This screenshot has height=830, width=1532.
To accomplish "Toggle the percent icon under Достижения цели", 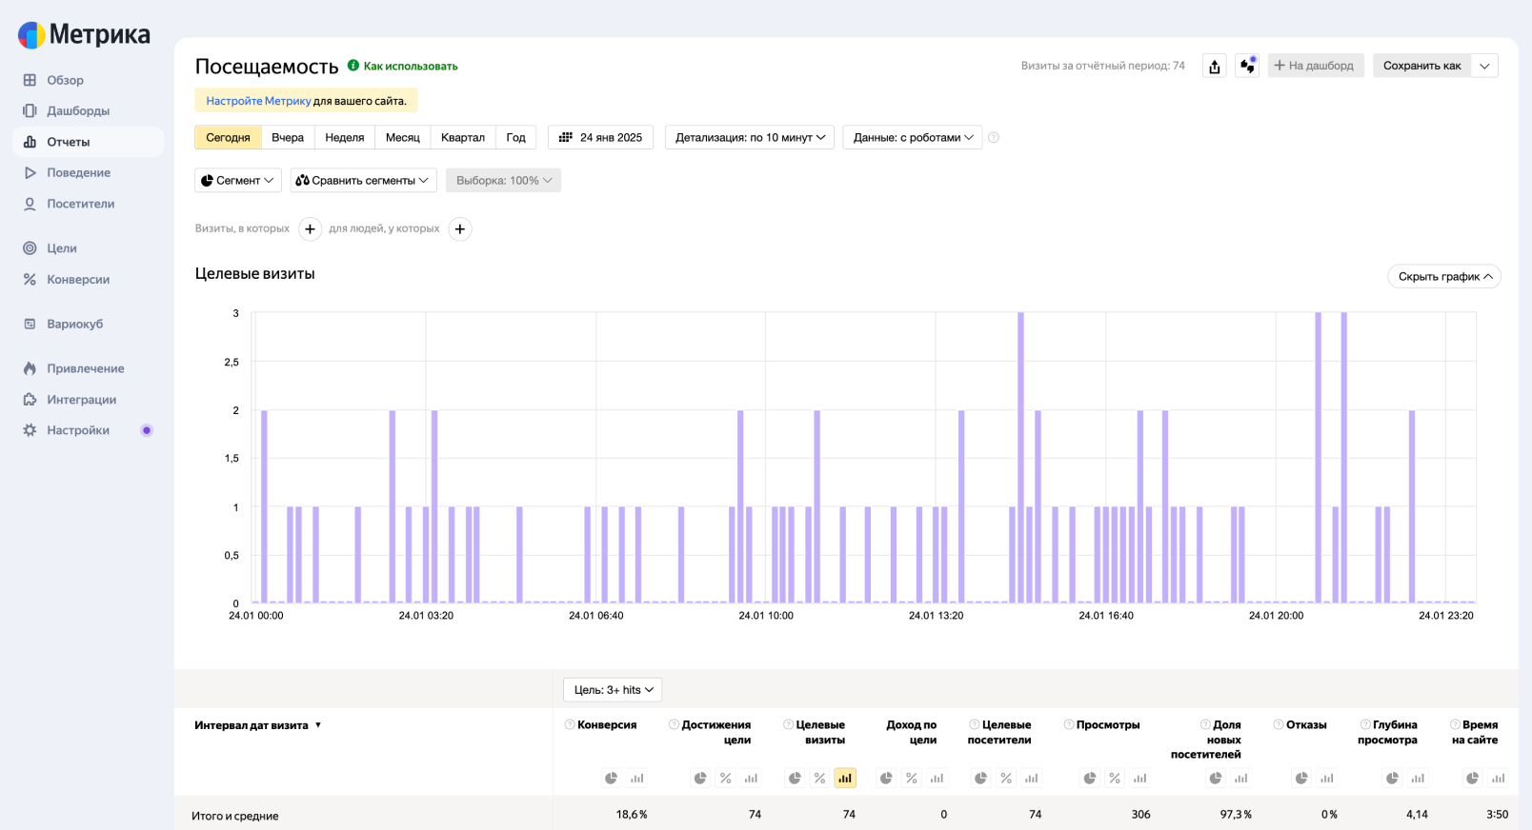I will pos(726,779).
